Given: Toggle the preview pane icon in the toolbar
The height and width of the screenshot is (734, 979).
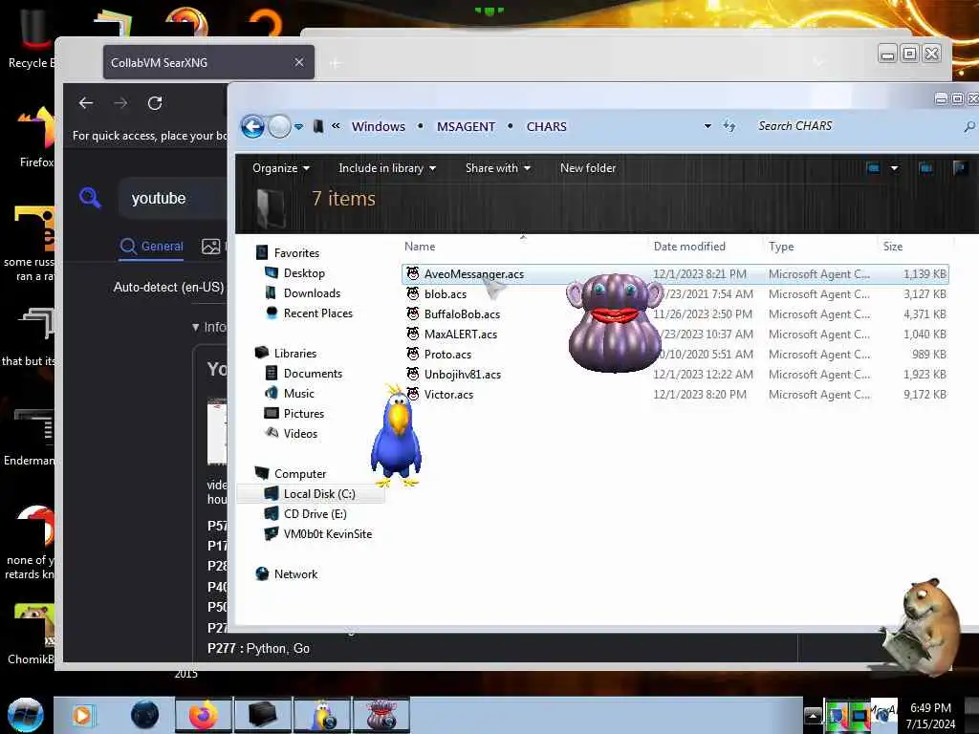Looking at the screenshot, I should [x=925, y=168].
